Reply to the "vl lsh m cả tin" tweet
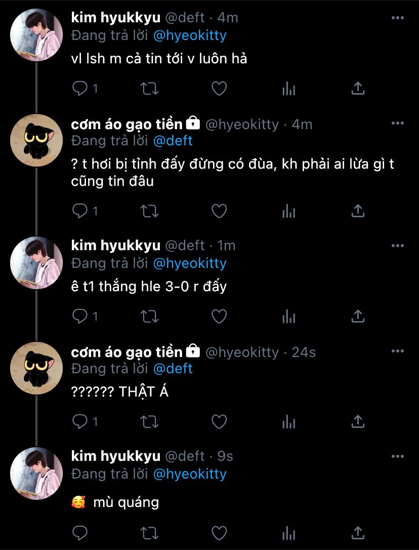 pos(80,89)
